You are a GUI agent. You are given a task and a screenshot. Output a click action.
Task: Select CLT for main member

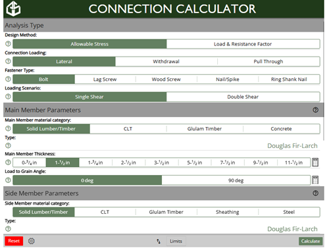[x=128, y=129]
